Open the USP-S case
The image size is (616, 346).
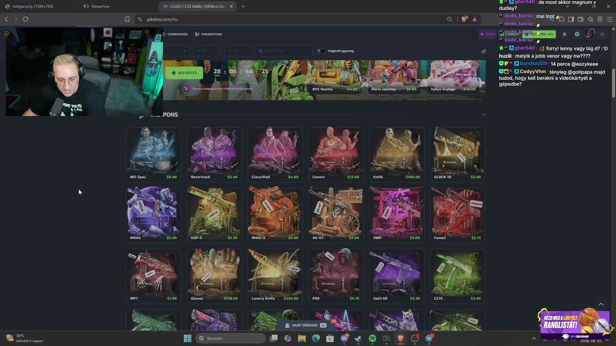click(x=214, y=215)
